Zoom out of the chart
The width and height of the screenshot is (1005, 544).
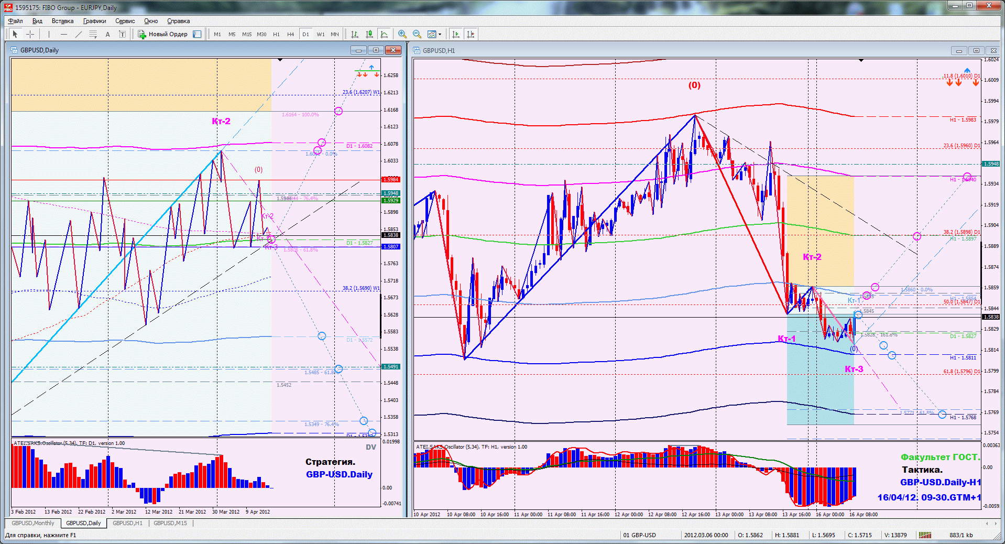417,34
